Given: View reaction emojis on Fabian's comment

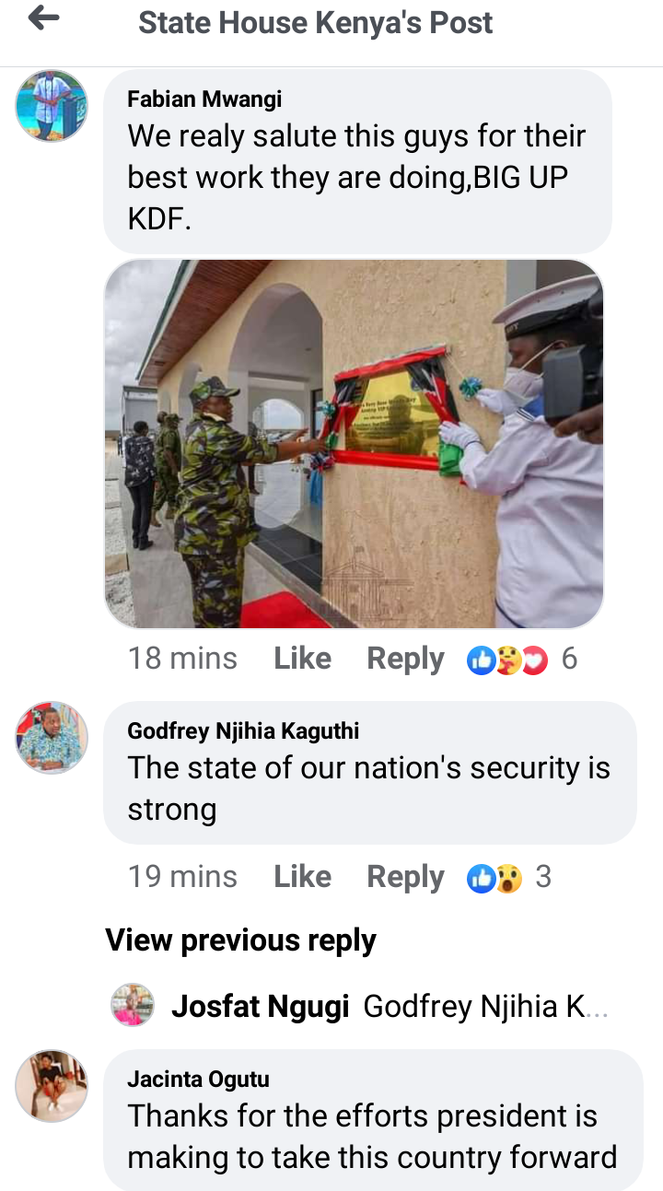Looking at the screenshot, I should tap(507, 660).
